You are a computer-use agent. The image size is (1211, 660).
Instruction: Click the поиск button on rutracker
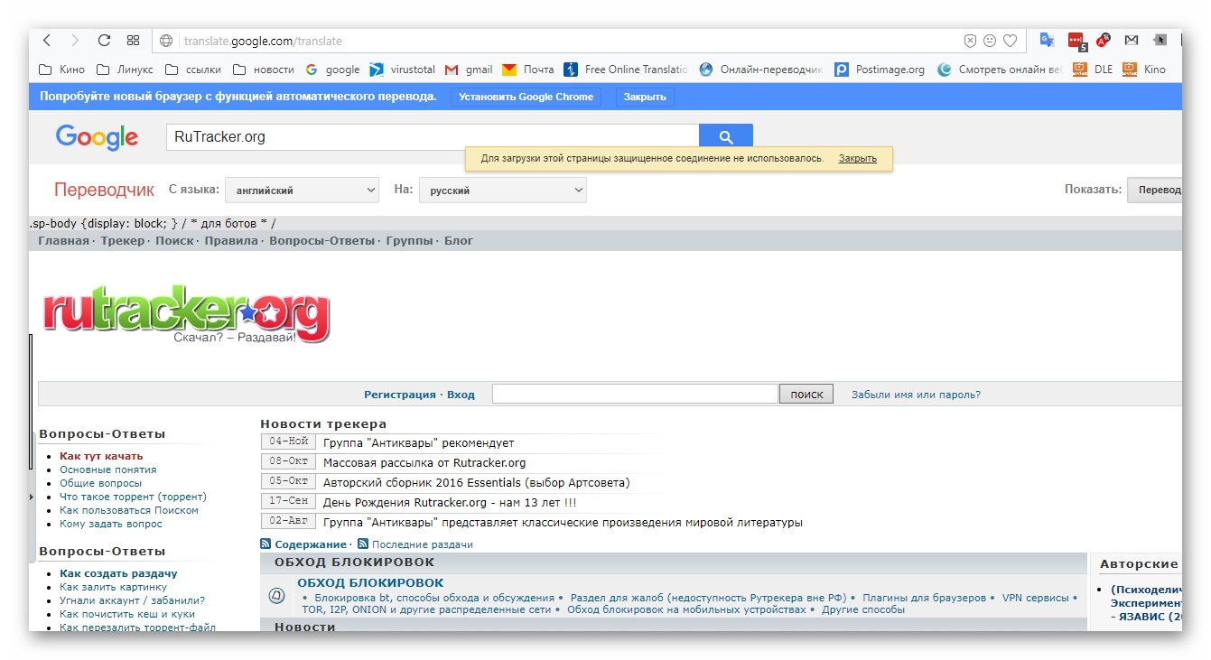(806, 395)
